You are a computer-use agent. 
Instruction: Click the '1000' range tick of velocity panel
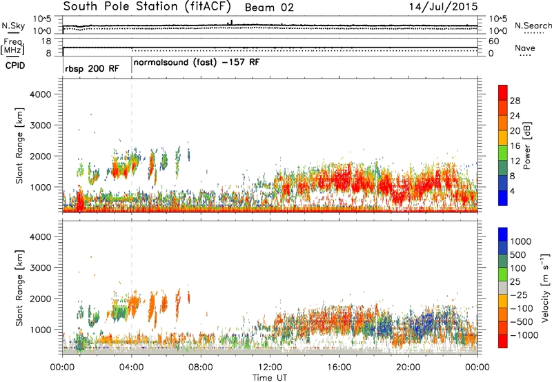pos(40,330)
